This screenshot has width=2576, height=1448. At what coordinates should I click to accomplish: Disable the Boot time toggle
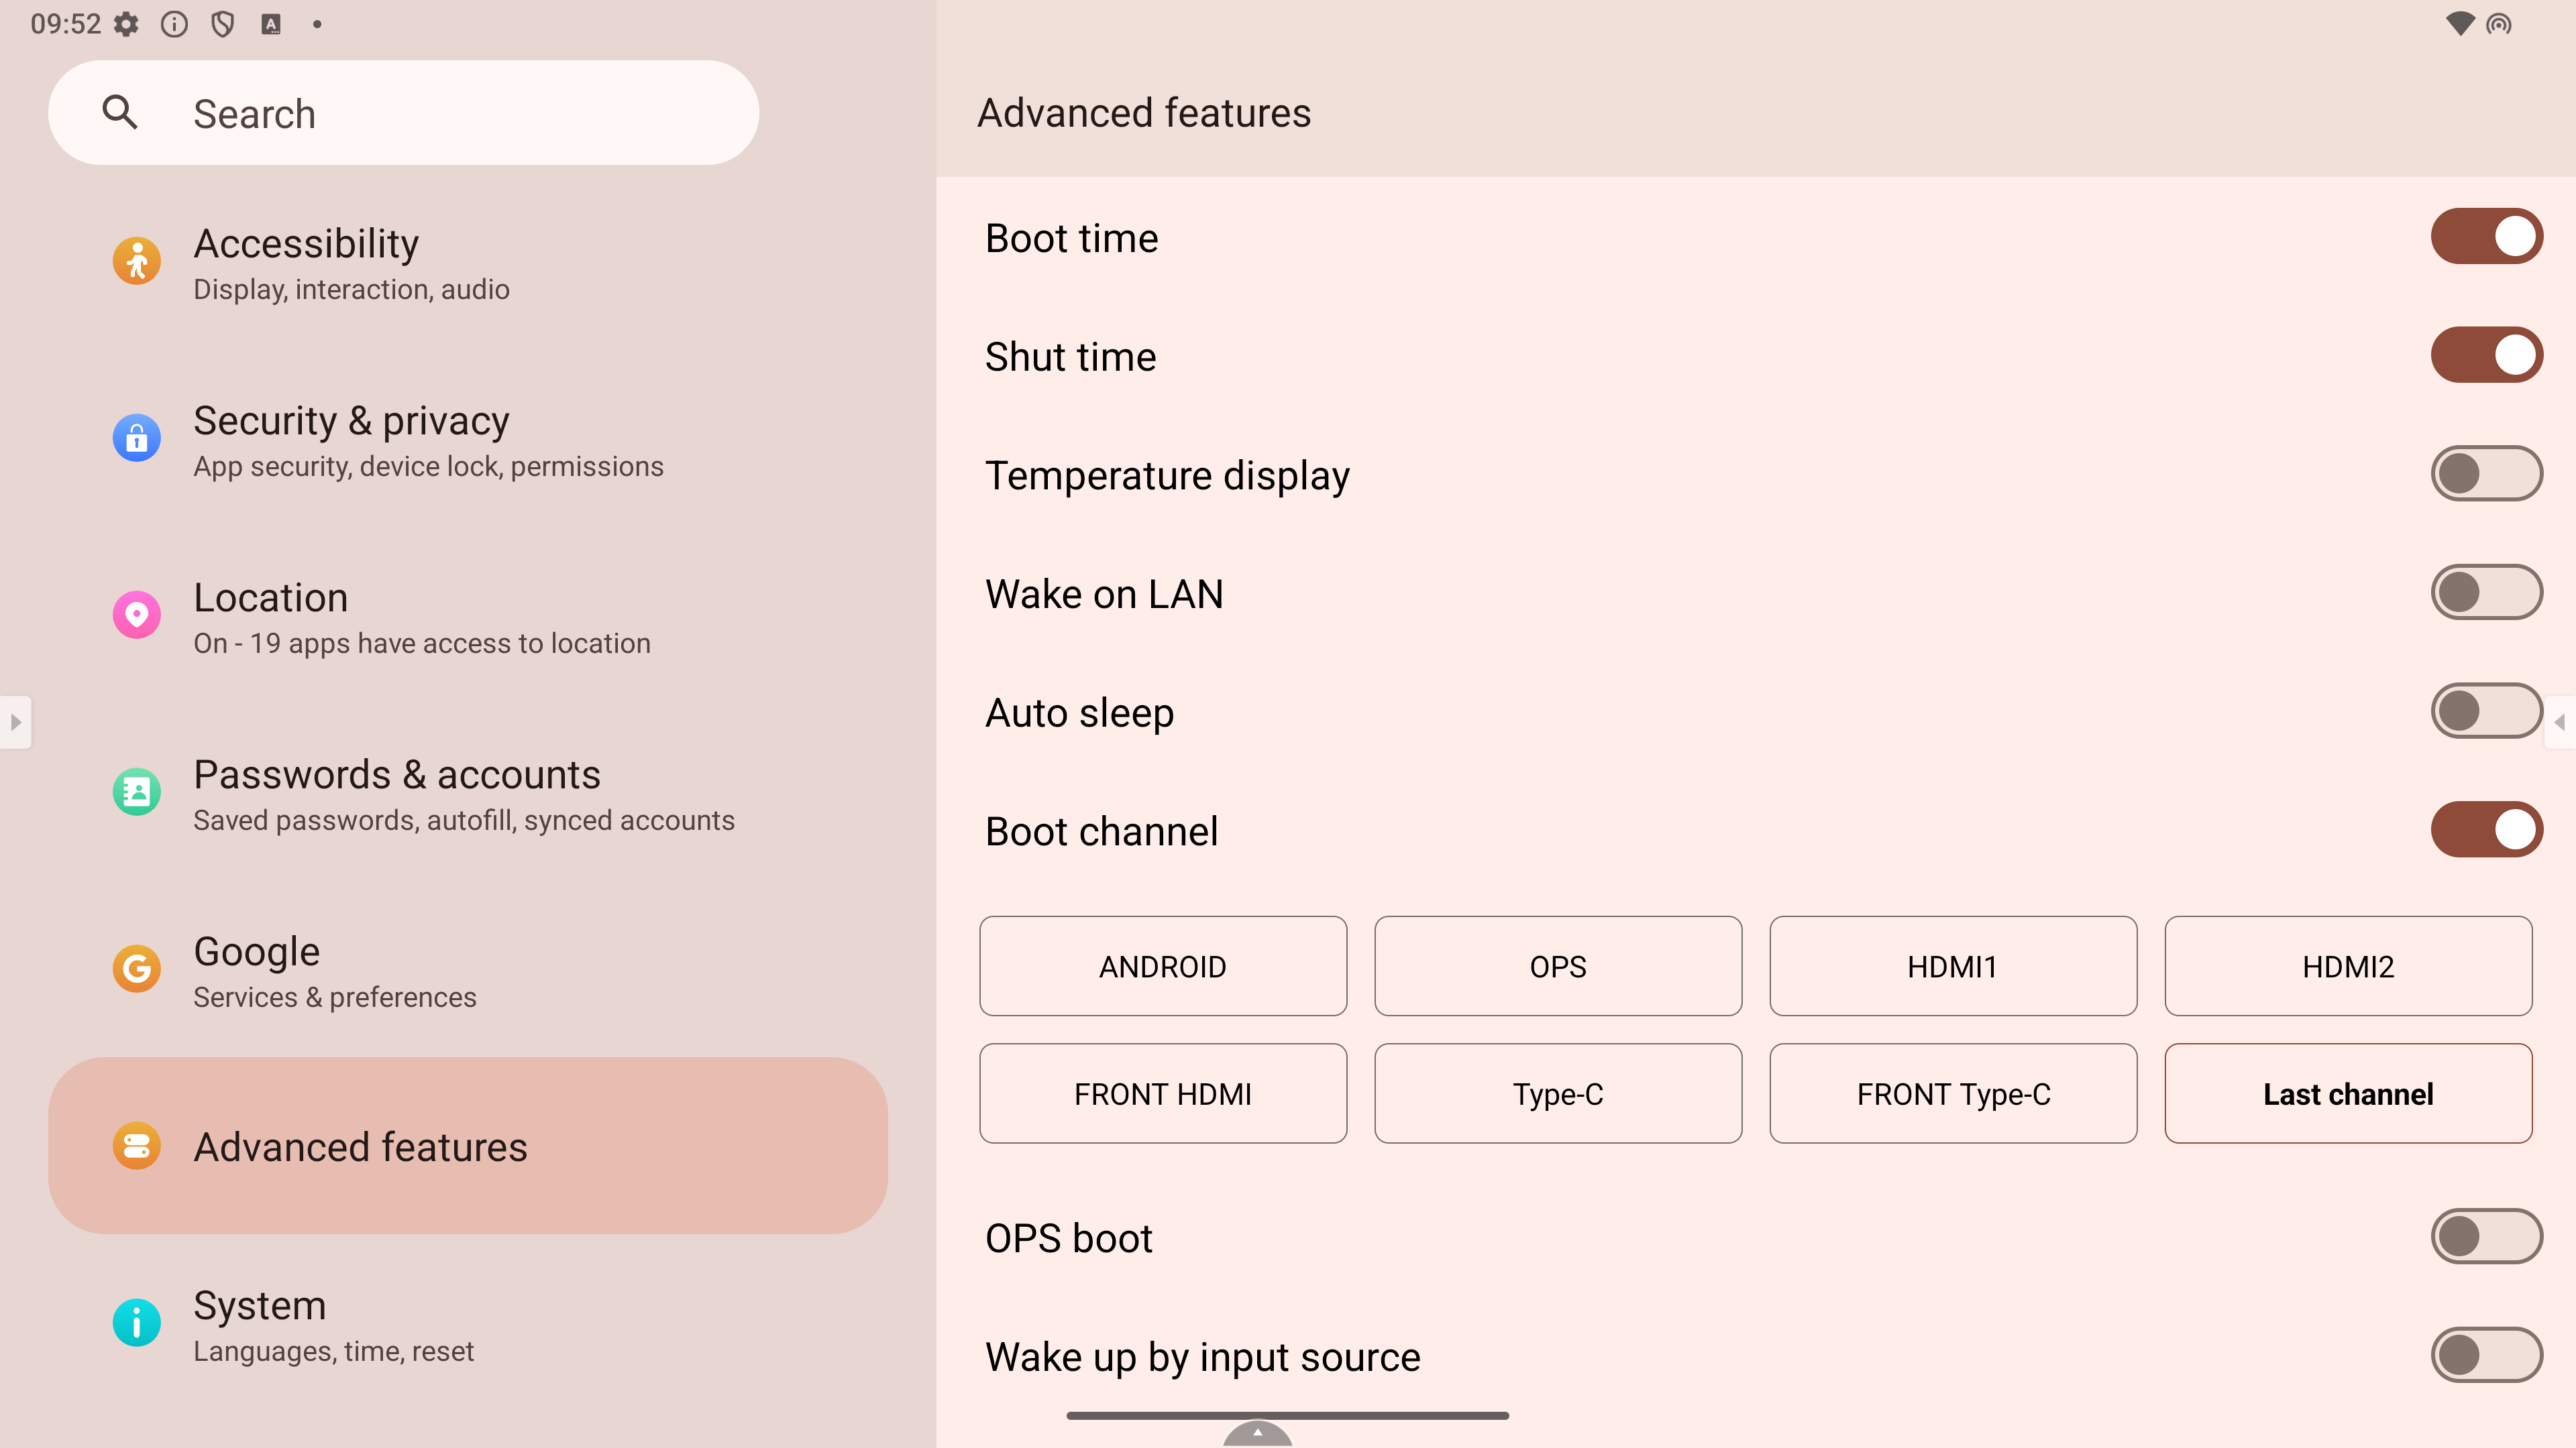coord(2486,237)
